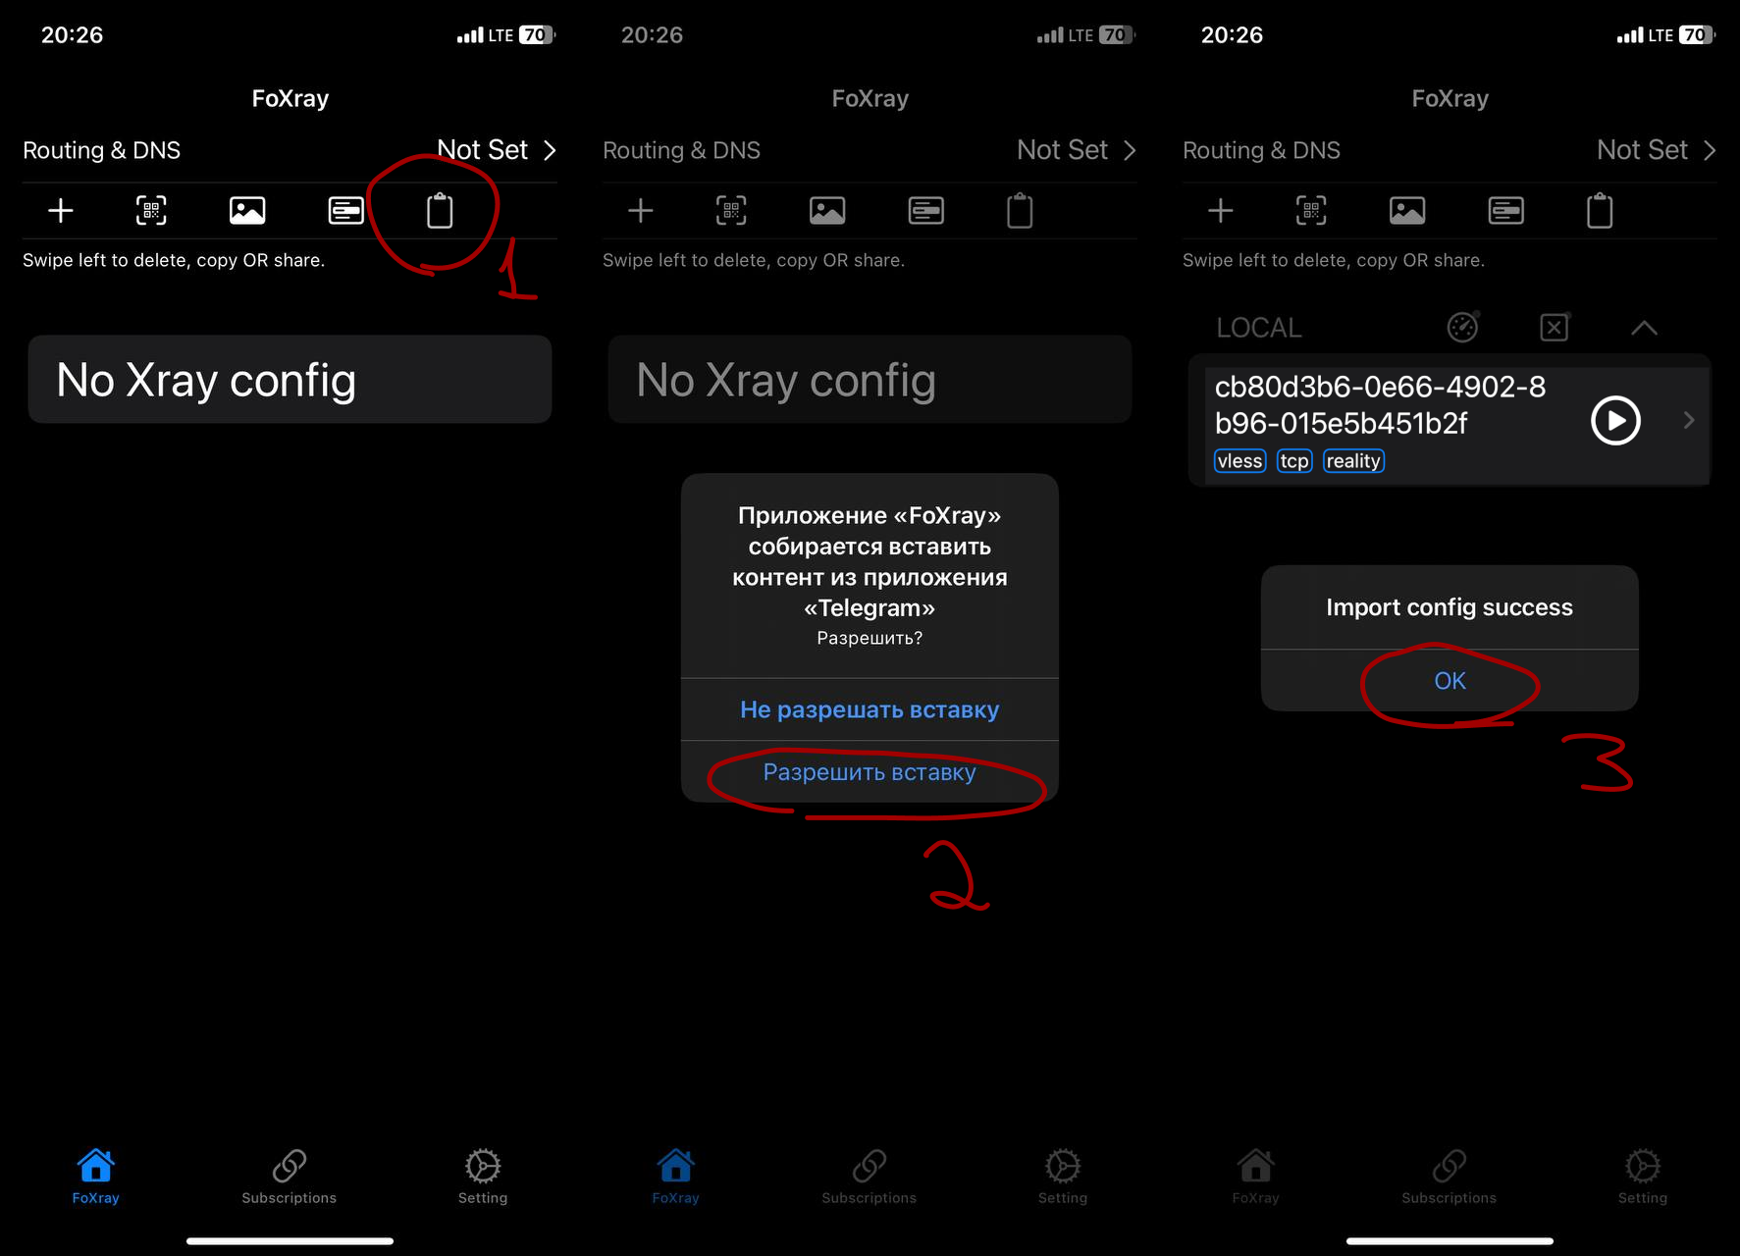Open Setting tab in middle screen

click(x=1063, y=1177)
